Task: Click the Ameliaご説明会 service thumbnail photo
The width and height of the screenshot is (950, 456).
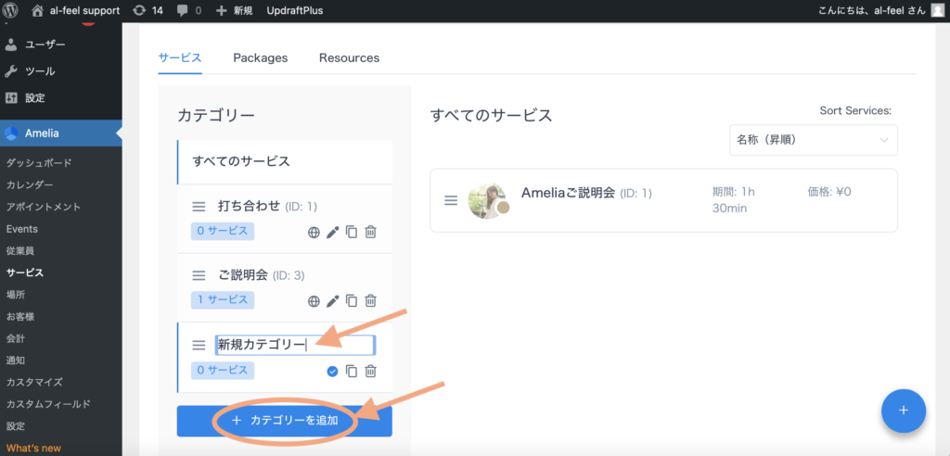Action: pos(488,200)
